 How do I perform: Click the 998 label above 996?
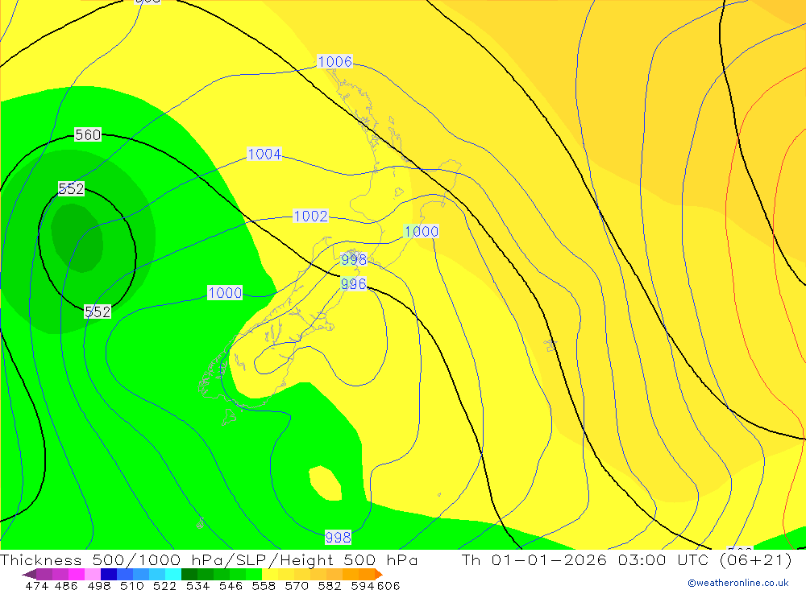[x=354, y=259]
